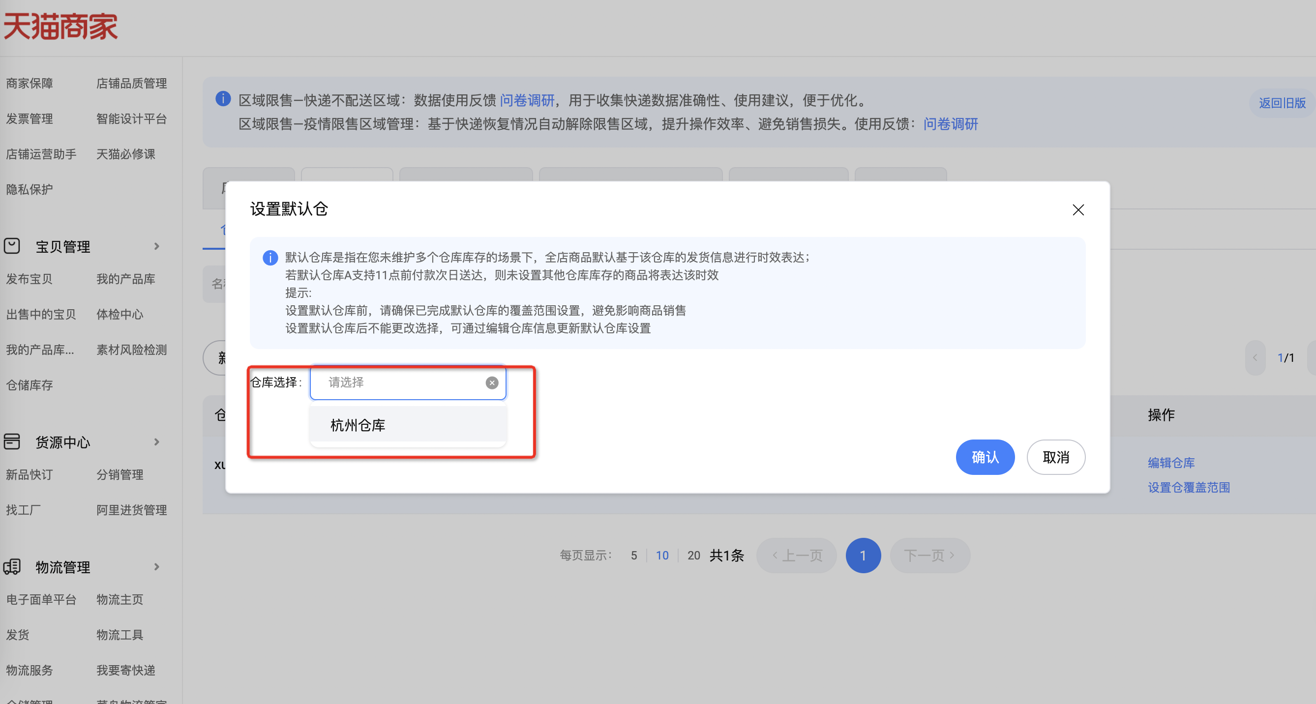The image size is (1316, 704).
Task: Click the info icon in the dialog notice
Action: [269, 258]
